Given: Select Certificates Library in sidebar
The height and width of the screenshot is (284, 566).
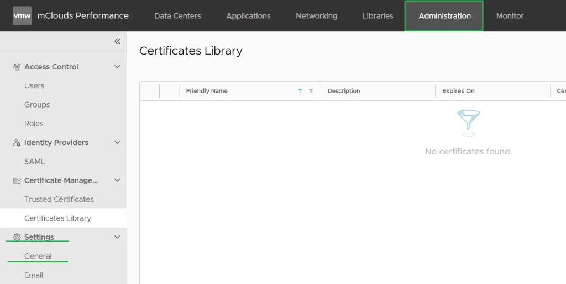Looking at the screenshot, I should coord(63,218).
